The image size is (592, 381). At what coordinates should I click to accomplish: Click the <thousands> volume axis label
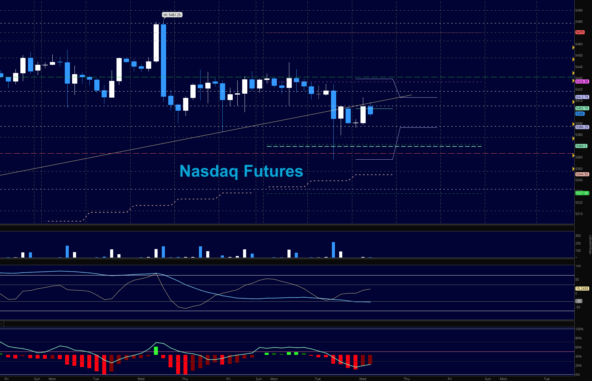click(590, 244)
